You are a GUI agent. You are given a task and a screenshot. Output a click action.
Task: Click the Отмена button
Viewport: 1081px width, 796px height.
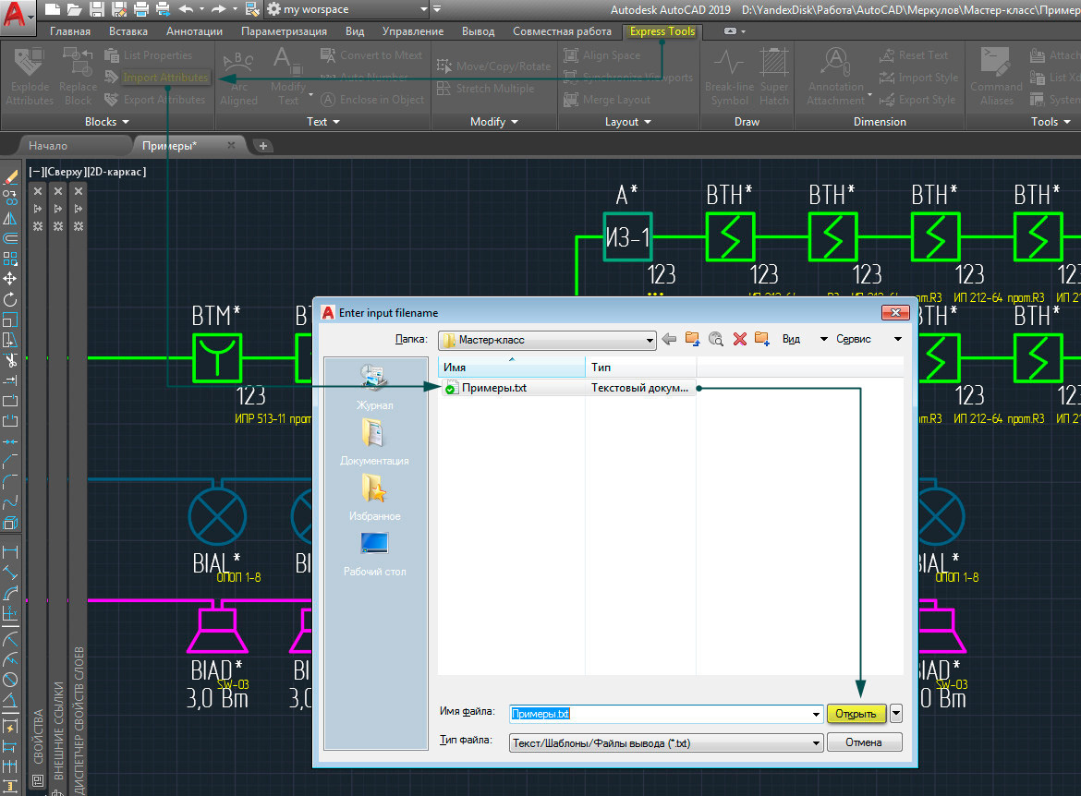863,742
